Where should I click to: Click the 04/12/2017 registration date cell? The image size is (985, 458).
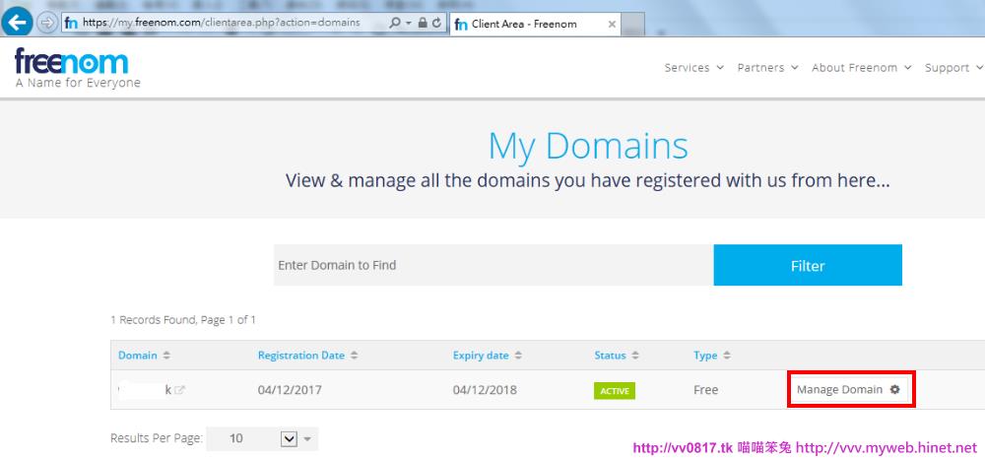coord(290,389)
